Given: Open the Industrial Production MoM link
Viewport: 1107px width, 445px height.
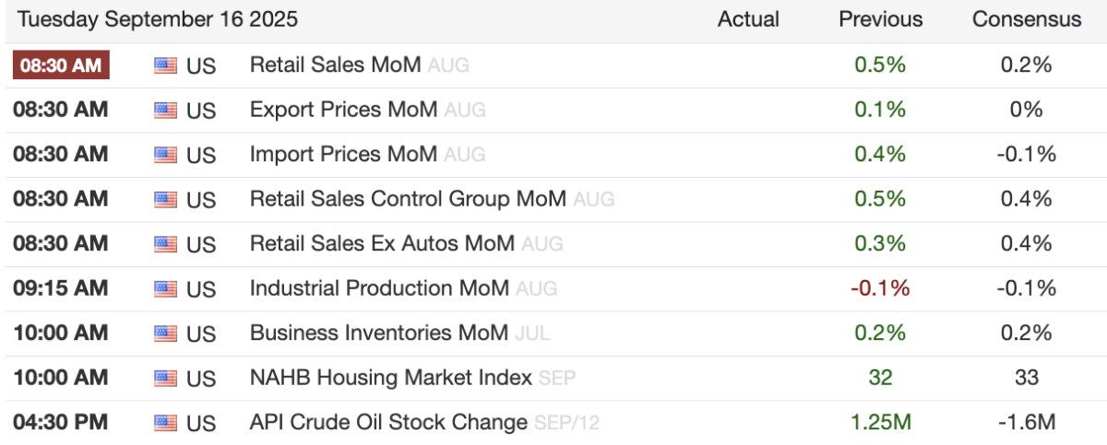Looking at the screenshot, I should click(x=378, y=288).
